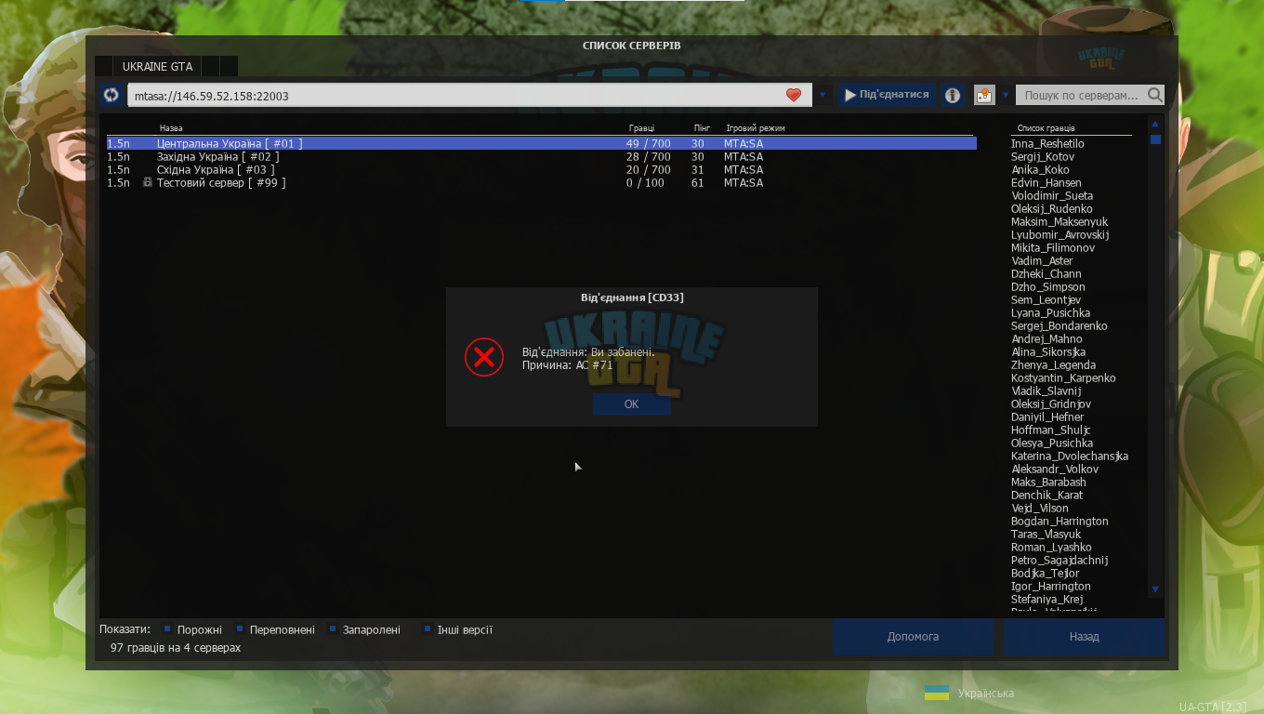Viewport: 1264px width, 714px height.
Task: Click the 97 гравців на 4 серверах status text
Action: coord(176,647)
